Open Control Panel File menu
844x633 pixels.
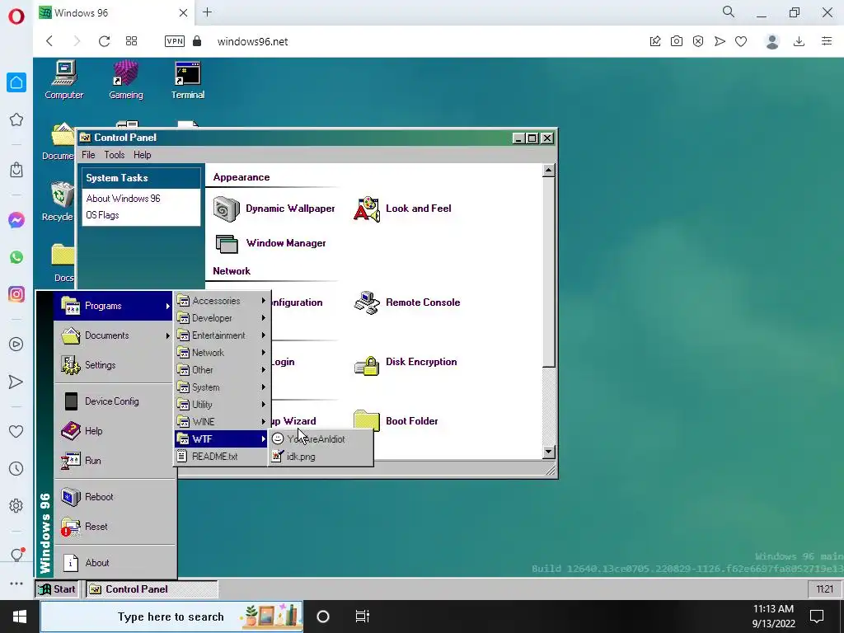pos(88,155)
